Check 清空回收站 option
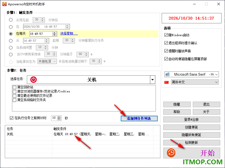225x168 pixels. pos(14,87)
